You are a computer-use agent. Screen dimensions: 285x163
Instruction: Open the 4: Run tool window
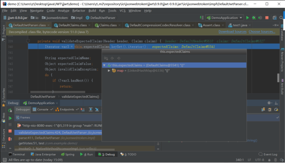tap(86, 154)
